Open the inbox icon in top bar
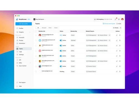 pos(119,19)
